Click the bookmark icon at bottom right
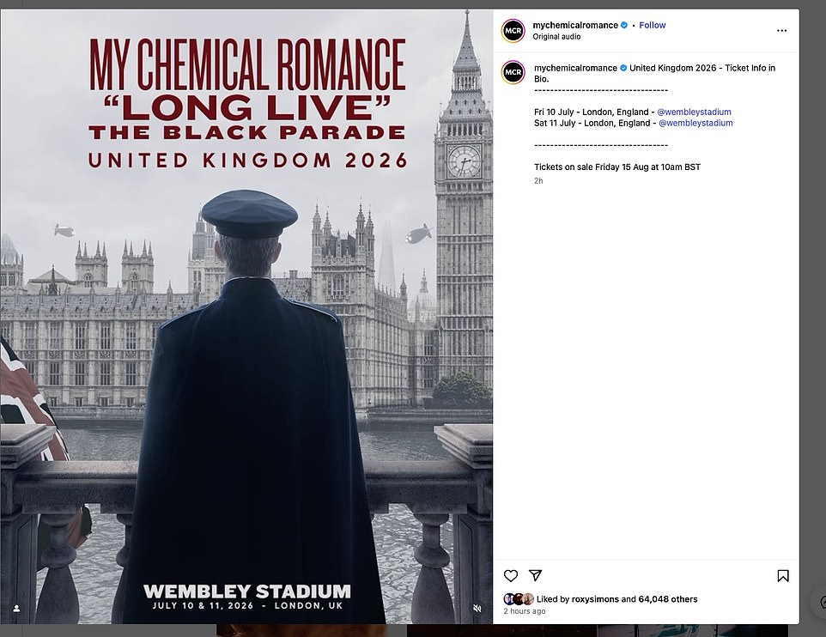826x637 pixels. pos(782,575)
